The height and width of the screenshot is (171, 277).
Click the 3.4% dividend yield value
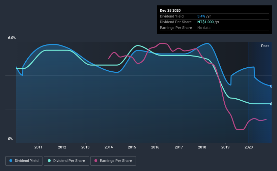pos(201,16)
